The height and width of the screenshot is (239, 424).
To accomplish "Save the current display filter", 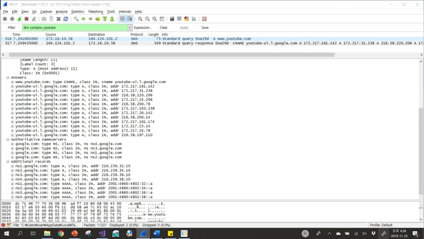I will [x=205, y=28].
